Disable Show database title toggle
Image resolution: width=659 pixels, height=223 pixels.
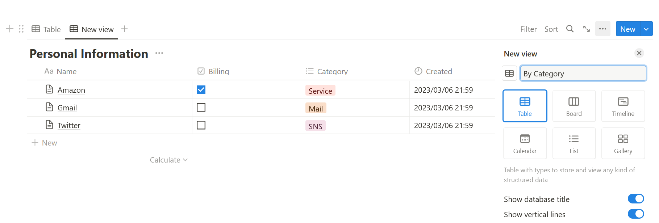[x=636, y=199]
